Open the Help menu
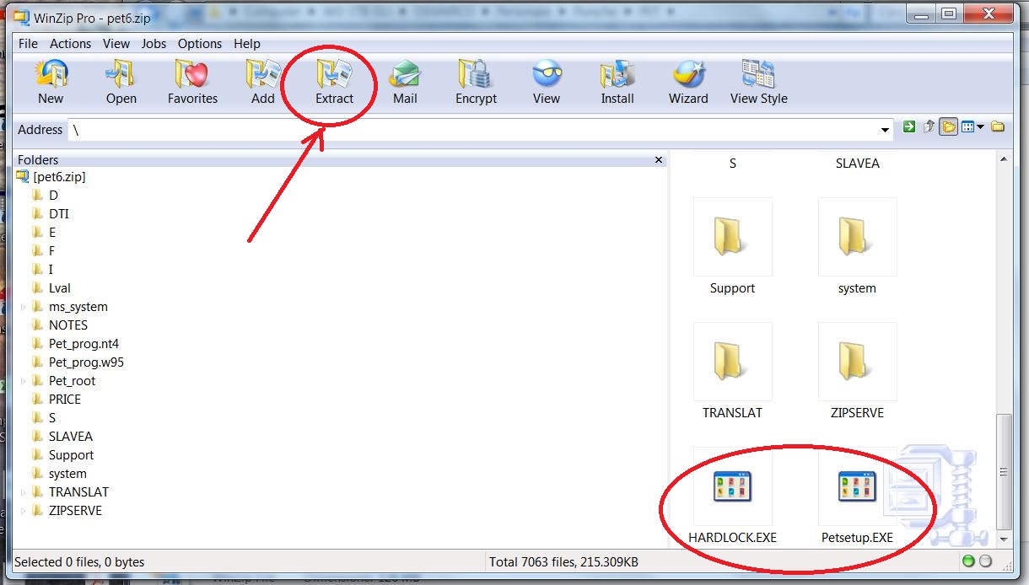The width and height of the screenshot is (1029, 585). coord(247,44)
